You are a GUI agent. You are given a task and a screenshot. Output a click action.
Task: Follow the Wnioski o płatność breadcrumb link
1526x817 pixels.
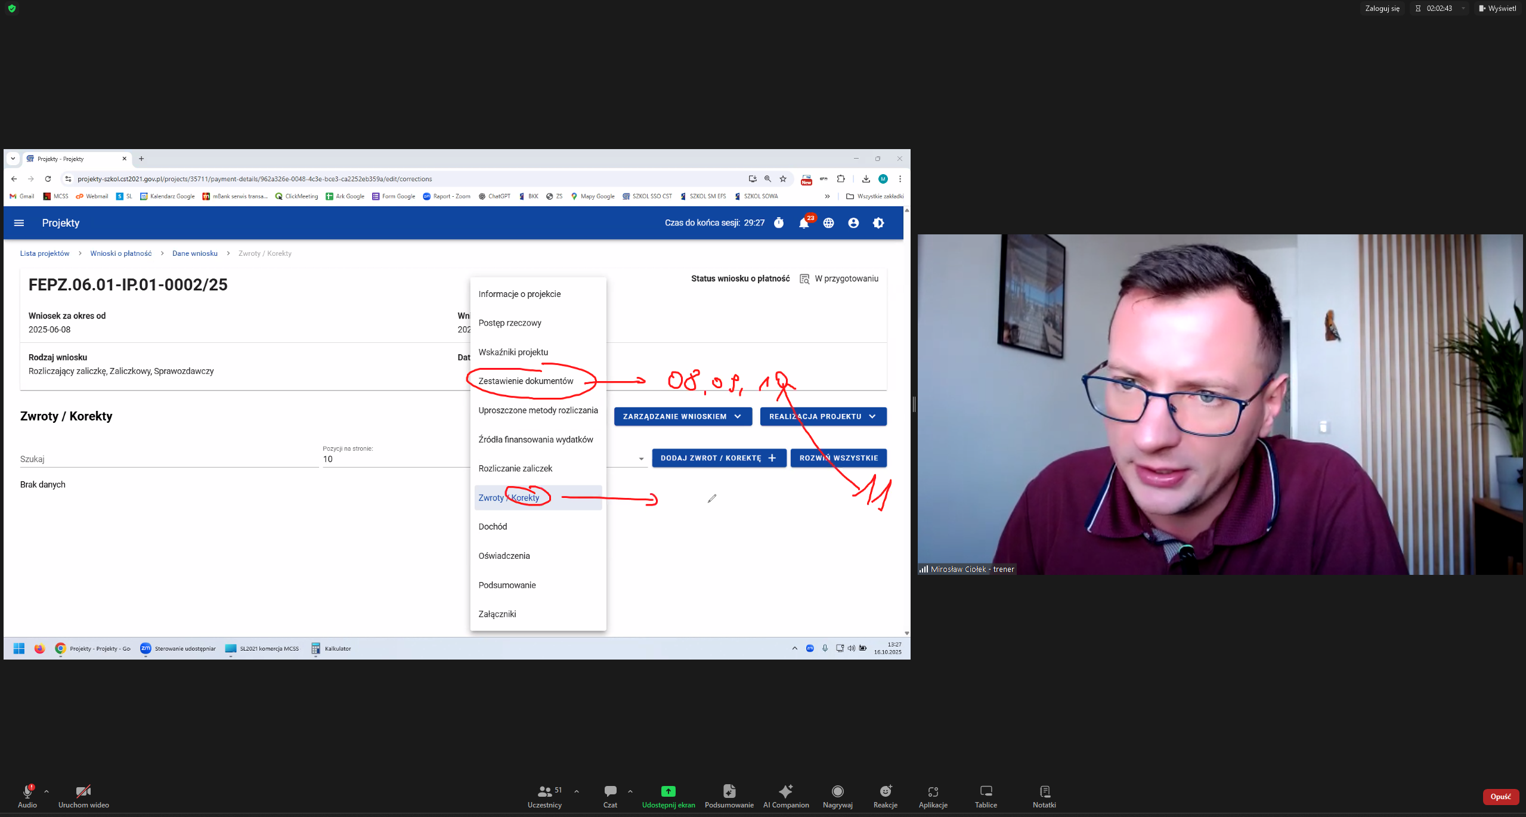tap(121, 253)
